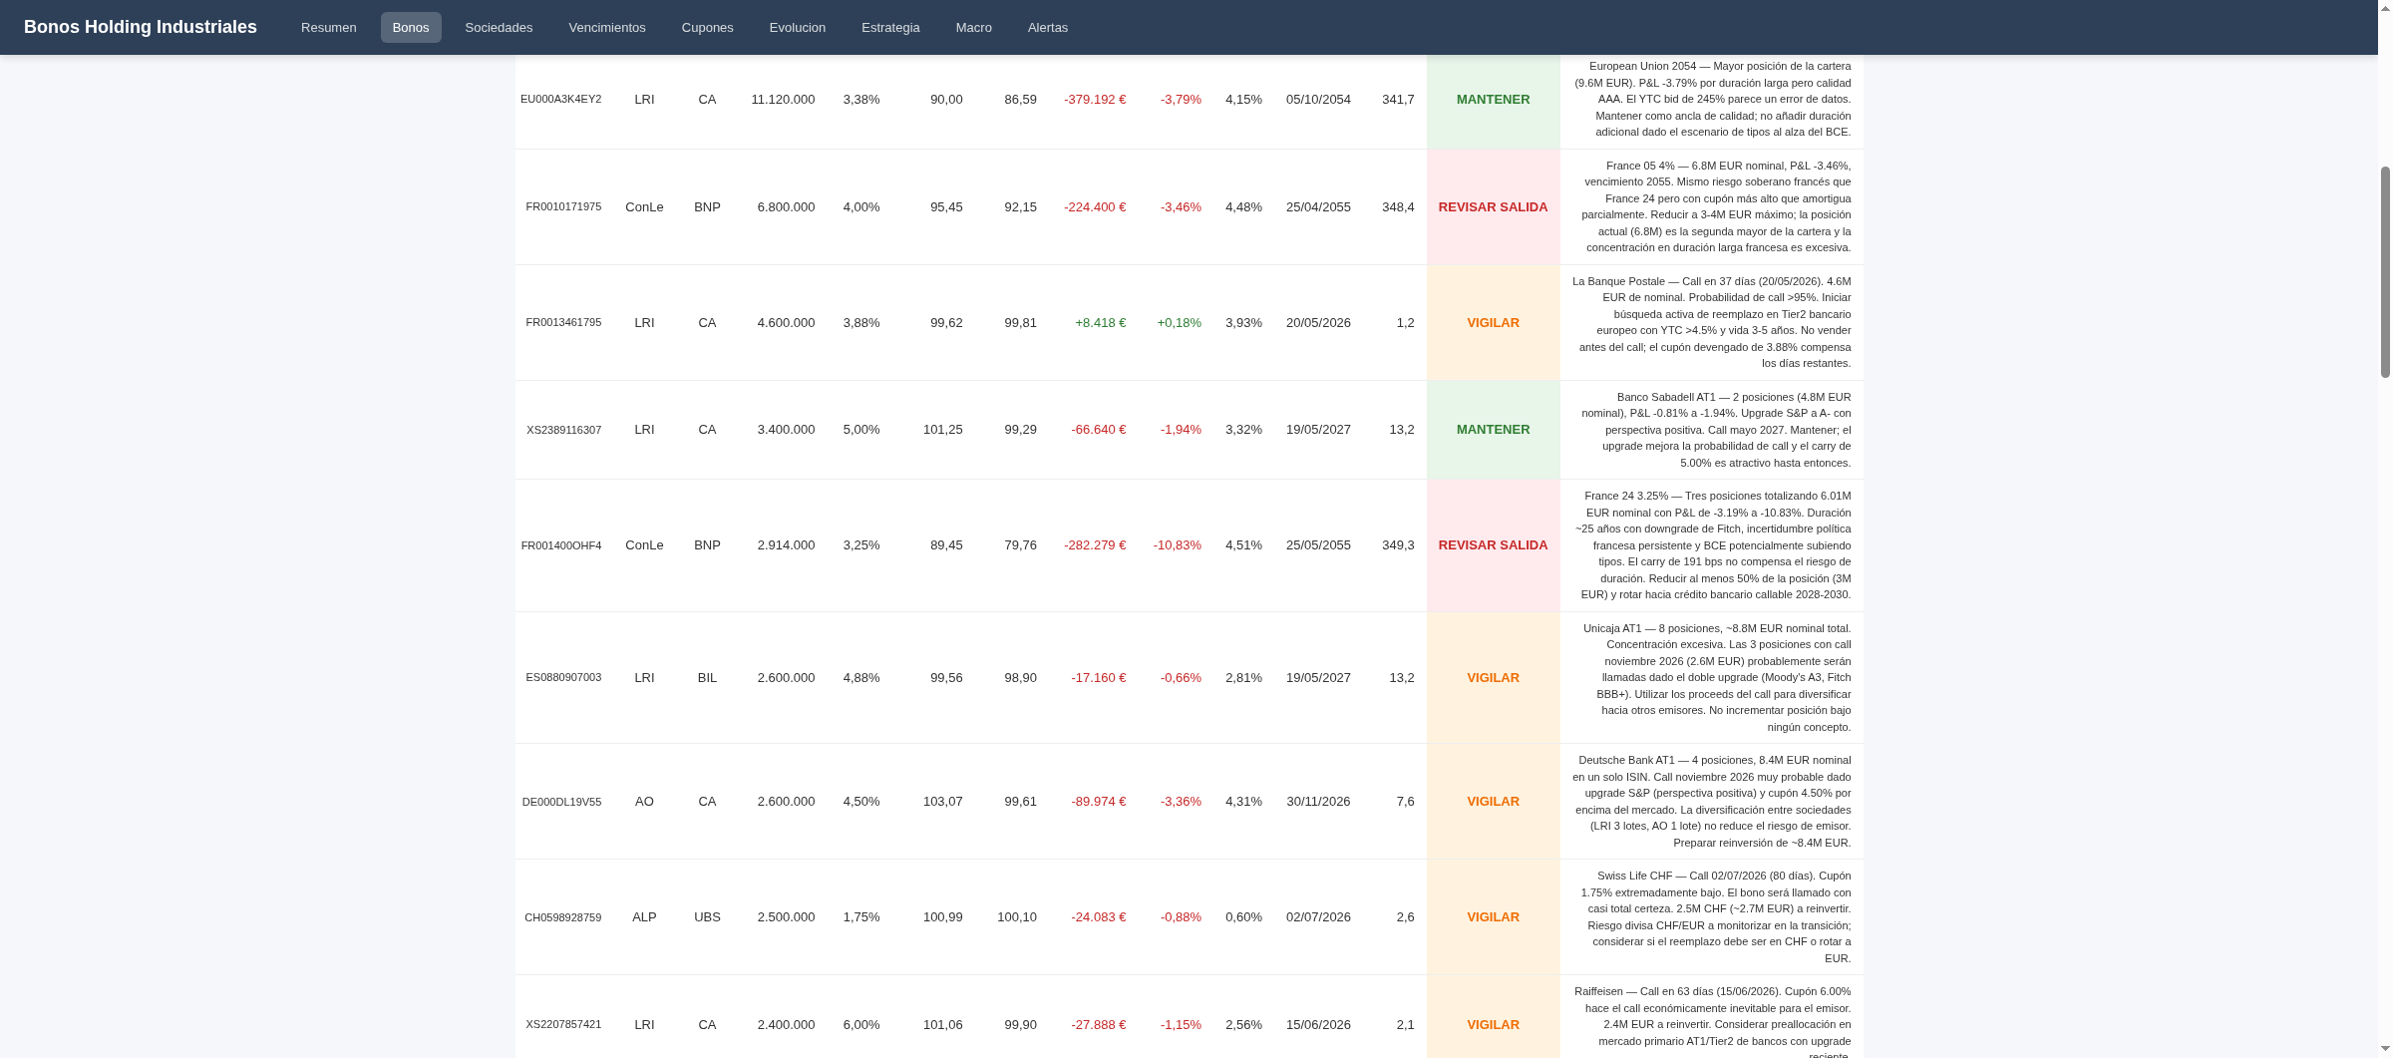Click REVISAR SALIDA badge for FR0010171975
2393x1058 pixels.
(1493, 207)
